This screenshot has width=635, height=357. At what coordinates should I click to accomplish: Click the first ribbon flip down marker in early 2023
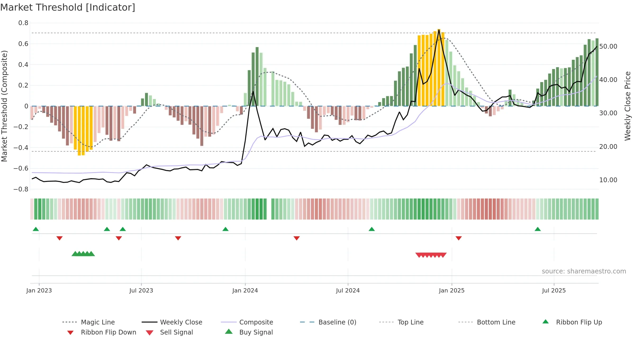[60, 238]
